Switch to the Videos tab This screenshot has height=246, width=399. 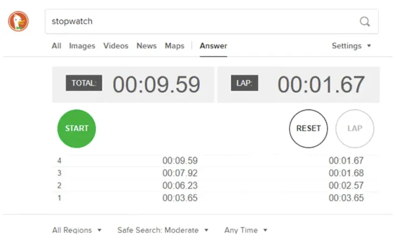pos(116,46)
